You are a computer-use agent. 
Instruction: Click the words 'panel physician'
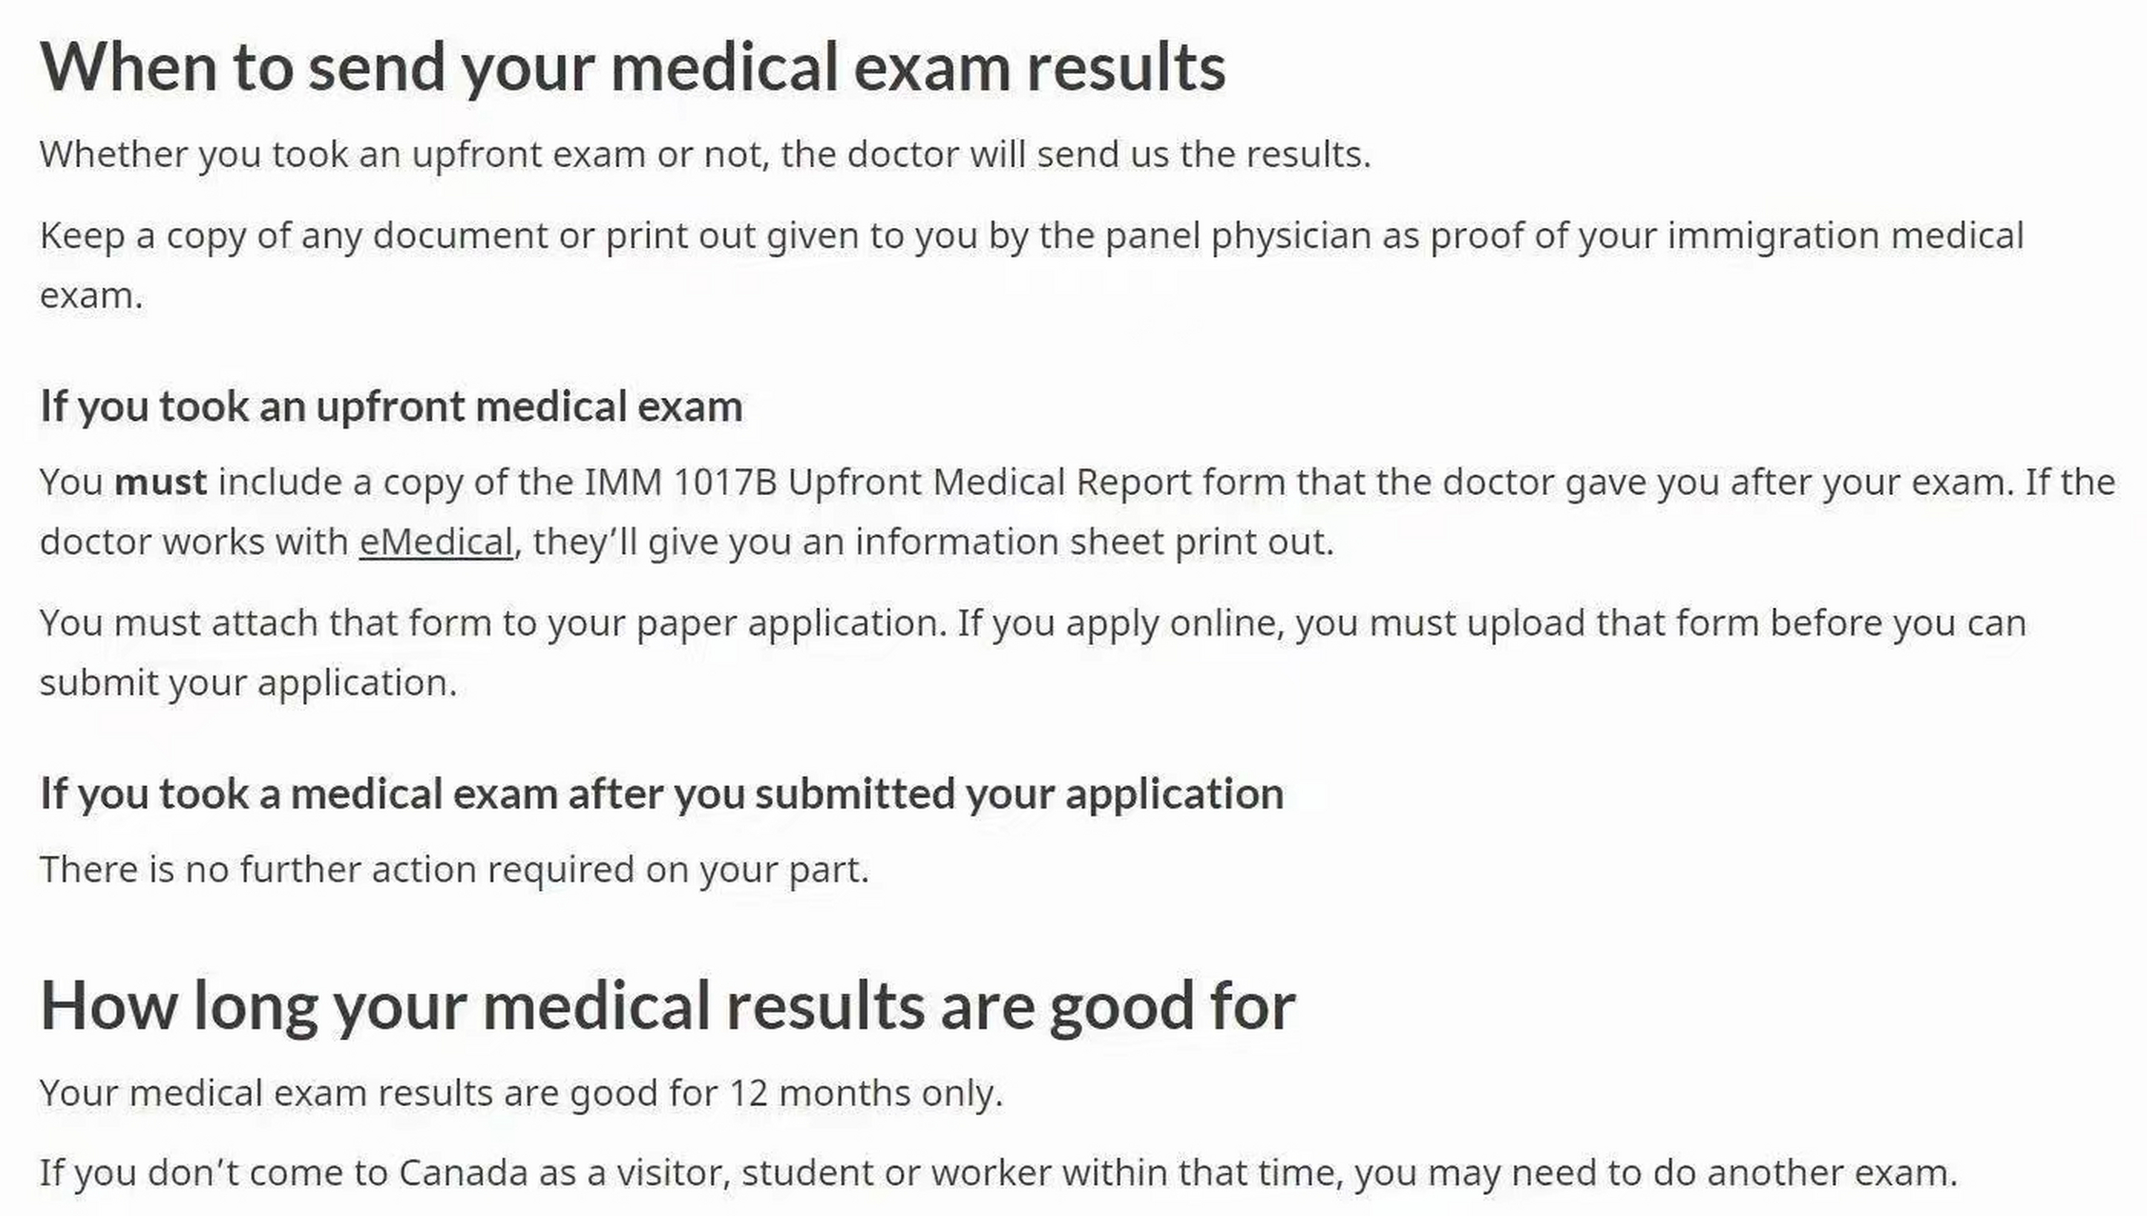[1238, 236]
